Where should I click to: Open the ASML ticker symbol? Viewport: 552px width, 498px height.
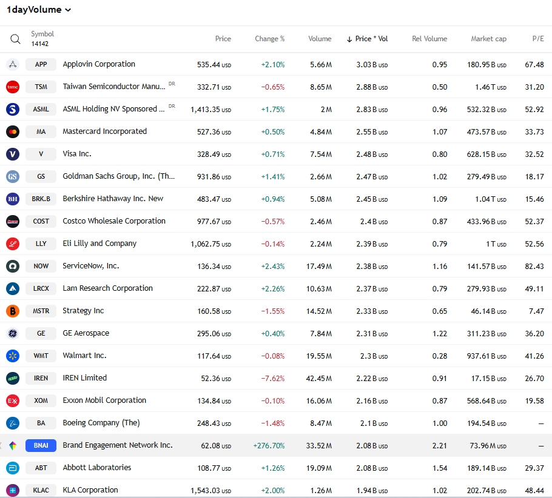[41, 110]
